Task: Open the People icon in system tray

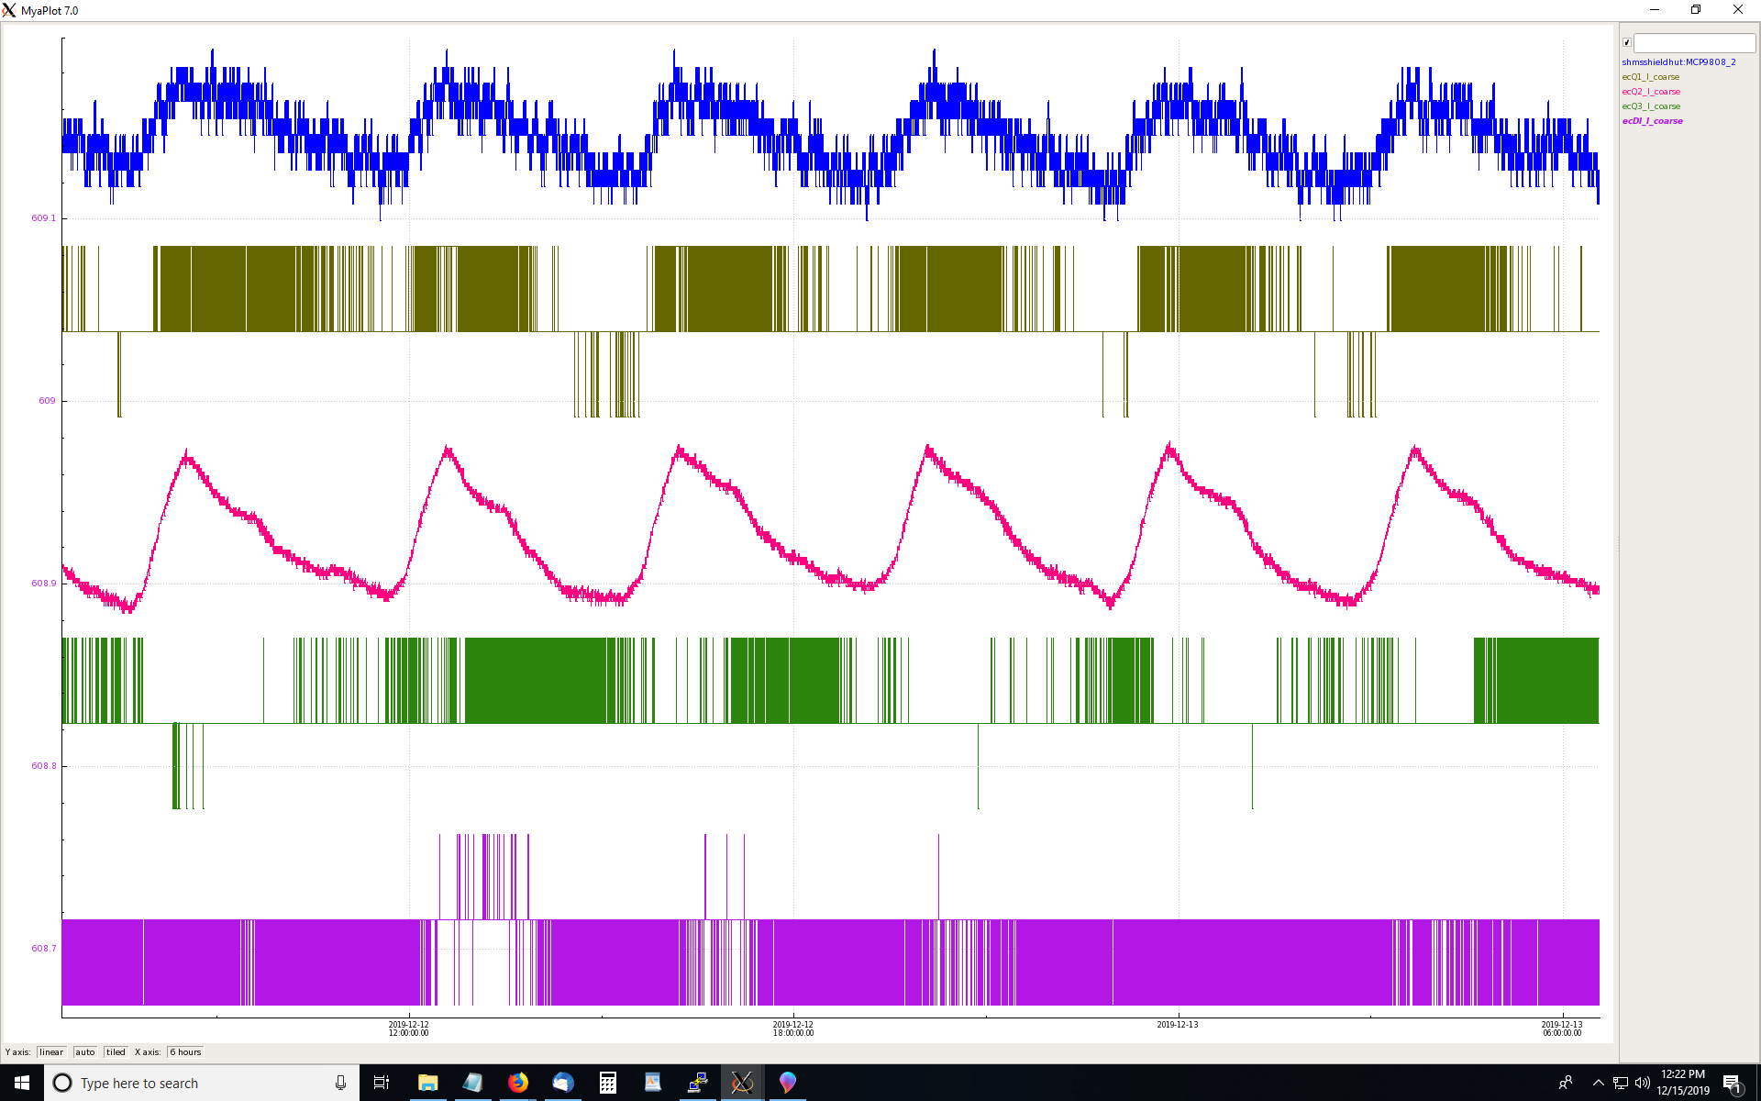Action: coord(1566,1083)
